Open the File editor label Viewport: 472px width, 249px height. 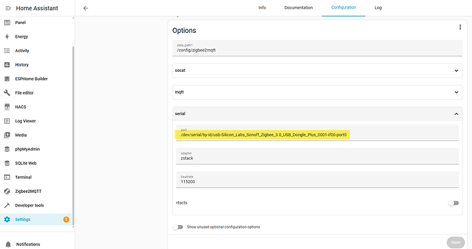coord(24,93)
